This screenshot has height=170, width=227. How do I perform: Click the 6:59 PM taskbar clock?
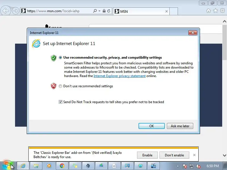click(213, 166)
